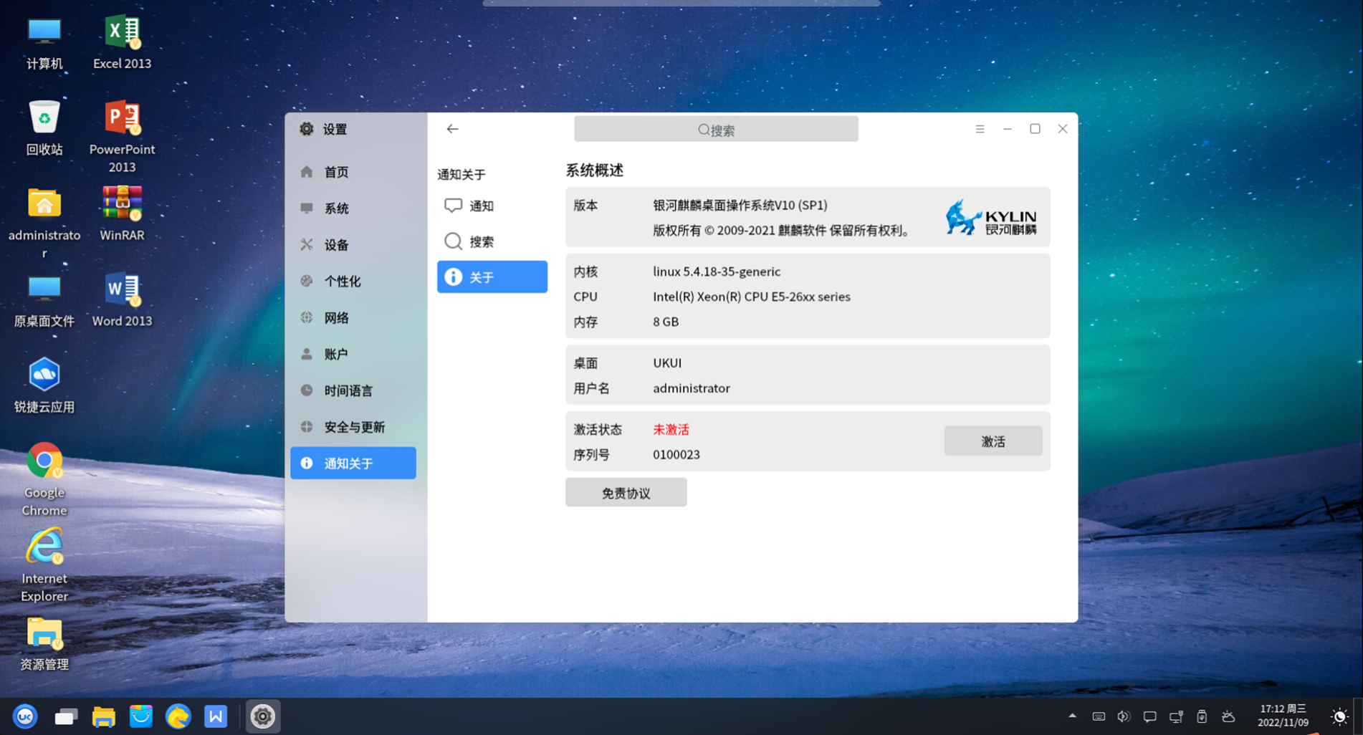Viewport: 1363px width, 735px height.
Task: Launch Internet Explorer desktop shortcut
Action: 44,566
